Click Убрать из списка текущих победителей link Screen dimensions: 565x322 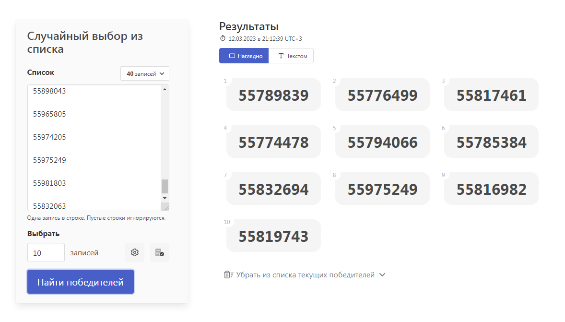(305, 275)
